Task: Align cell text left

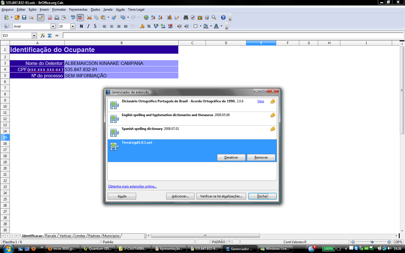Action: tap(105, 26)
